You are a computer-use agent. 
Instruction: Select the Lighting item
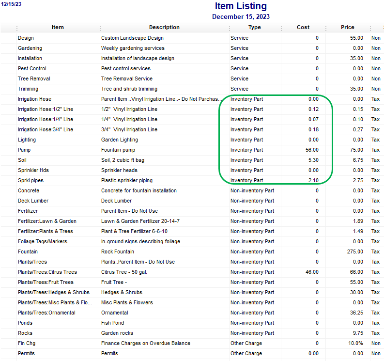coord(27,140)
